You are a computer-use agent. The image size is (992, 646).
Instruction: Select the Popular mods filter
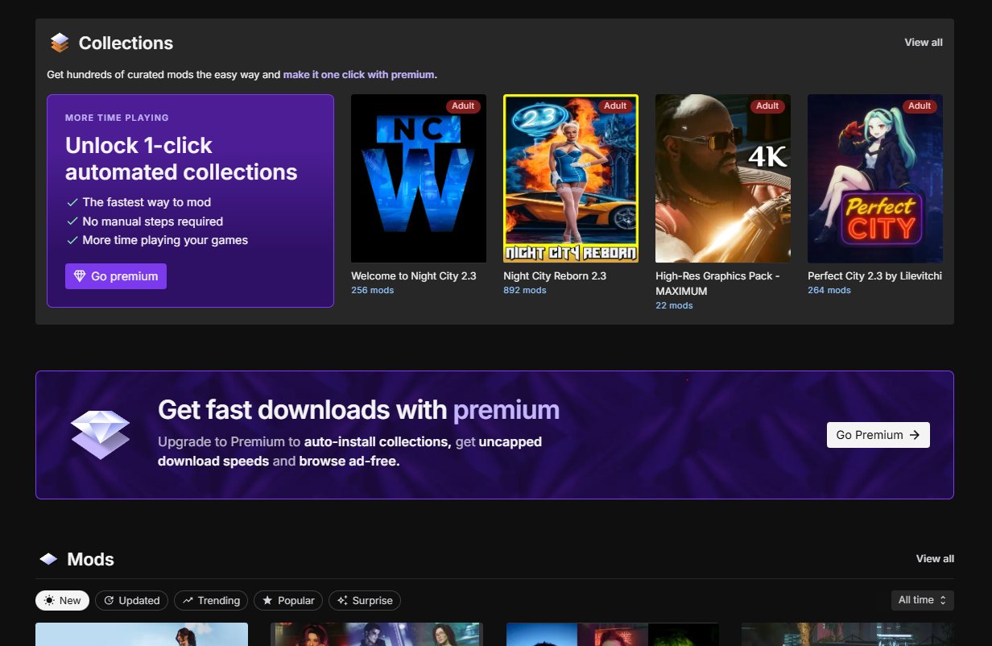pos(288,600)
